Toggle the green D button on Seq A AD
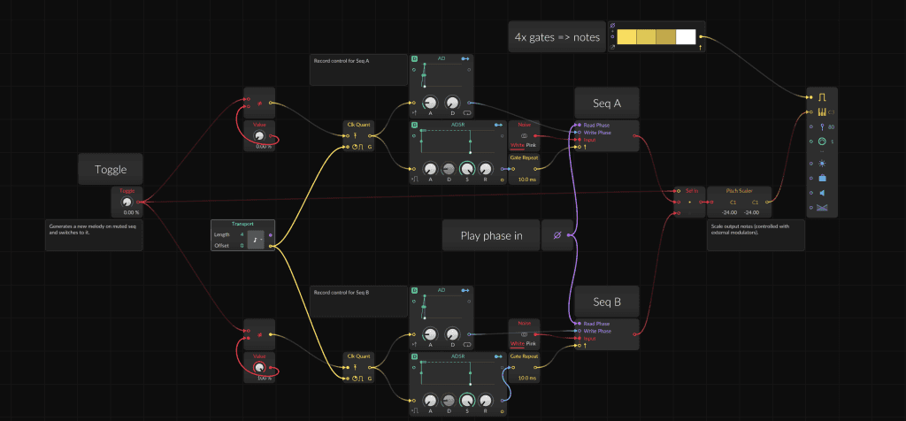Viewport: 906px width, 421px height. [414, 59]
